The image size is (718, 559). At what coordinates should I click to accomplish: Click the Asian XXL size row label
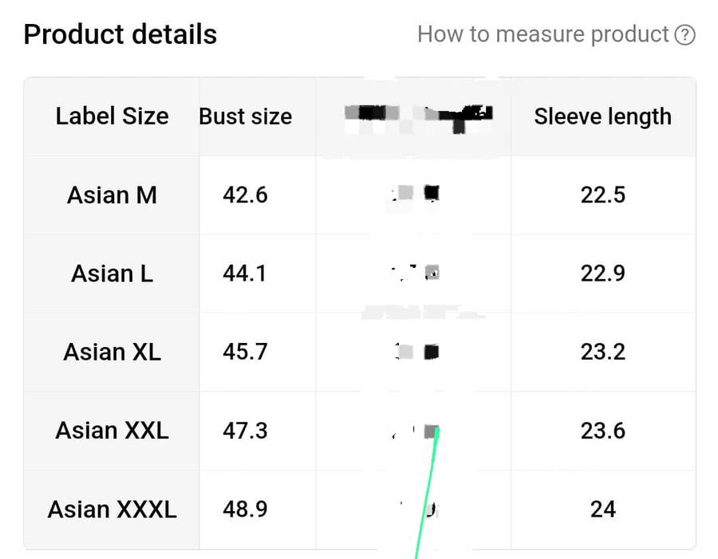112,431
